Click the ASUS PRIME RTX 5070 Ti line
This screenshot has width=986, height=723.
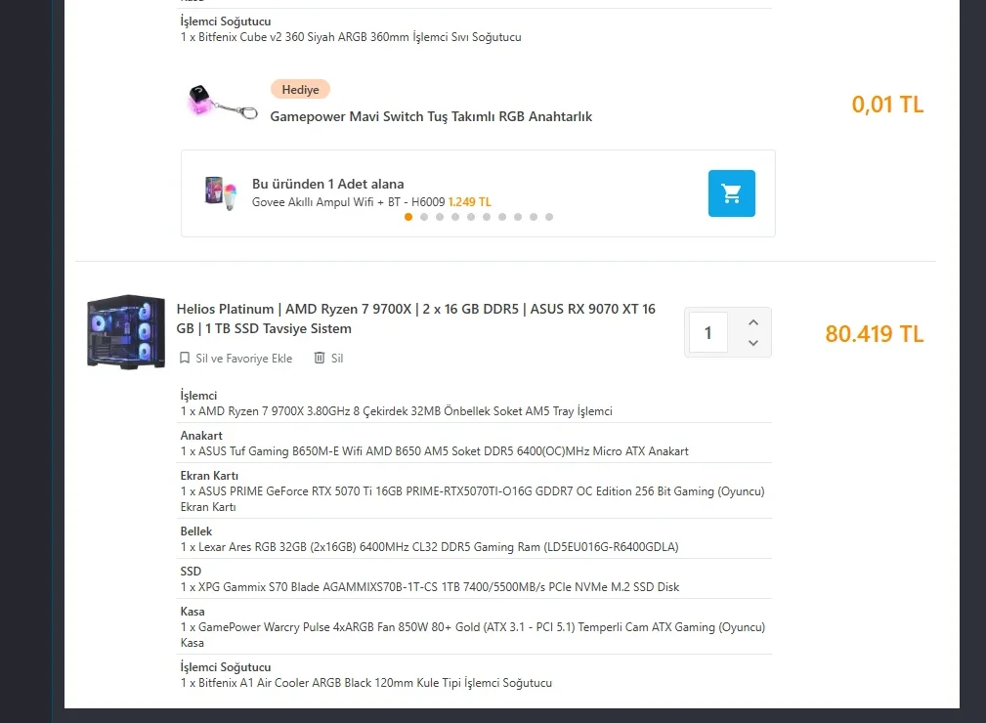tap(472, 499)
